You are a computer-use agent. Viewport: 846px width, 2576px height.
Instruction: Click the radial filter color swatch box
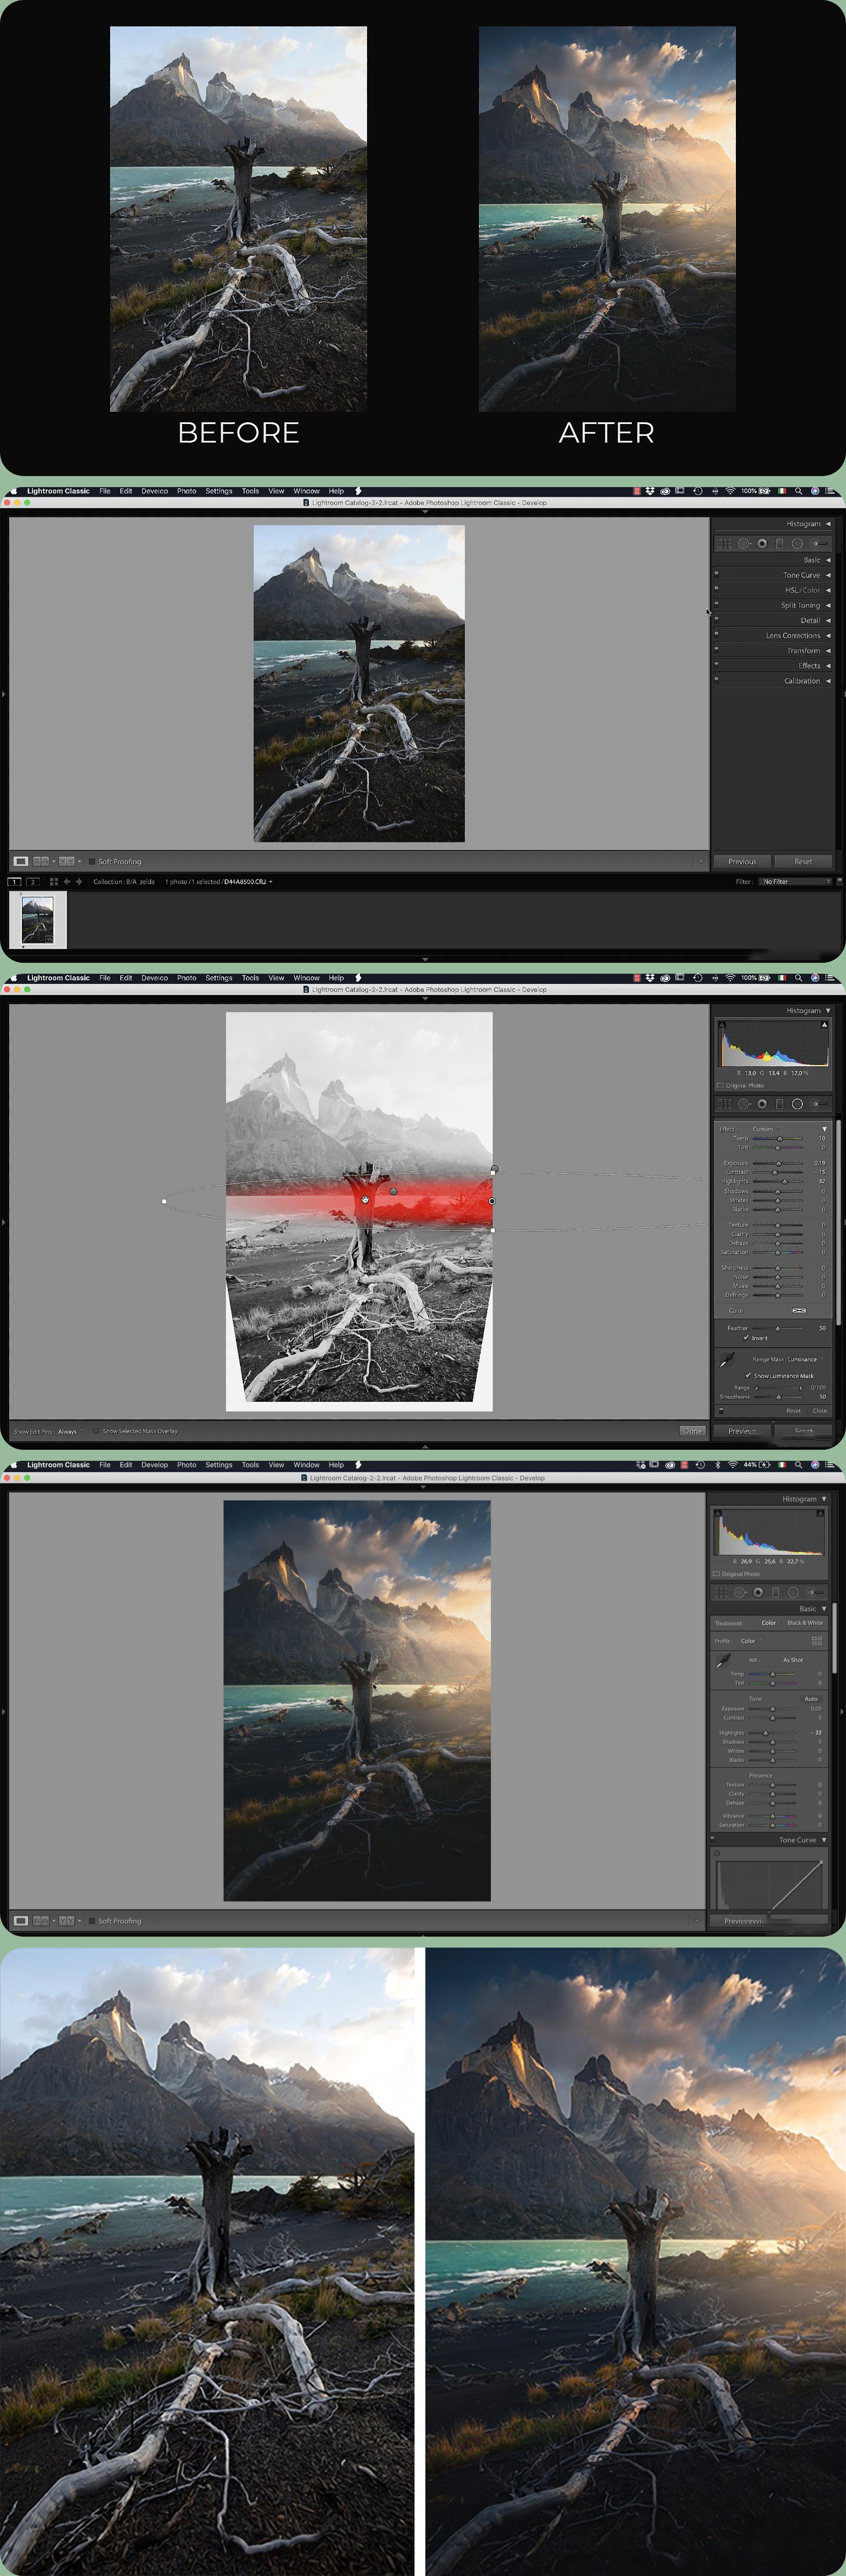tap(798, 1310)
